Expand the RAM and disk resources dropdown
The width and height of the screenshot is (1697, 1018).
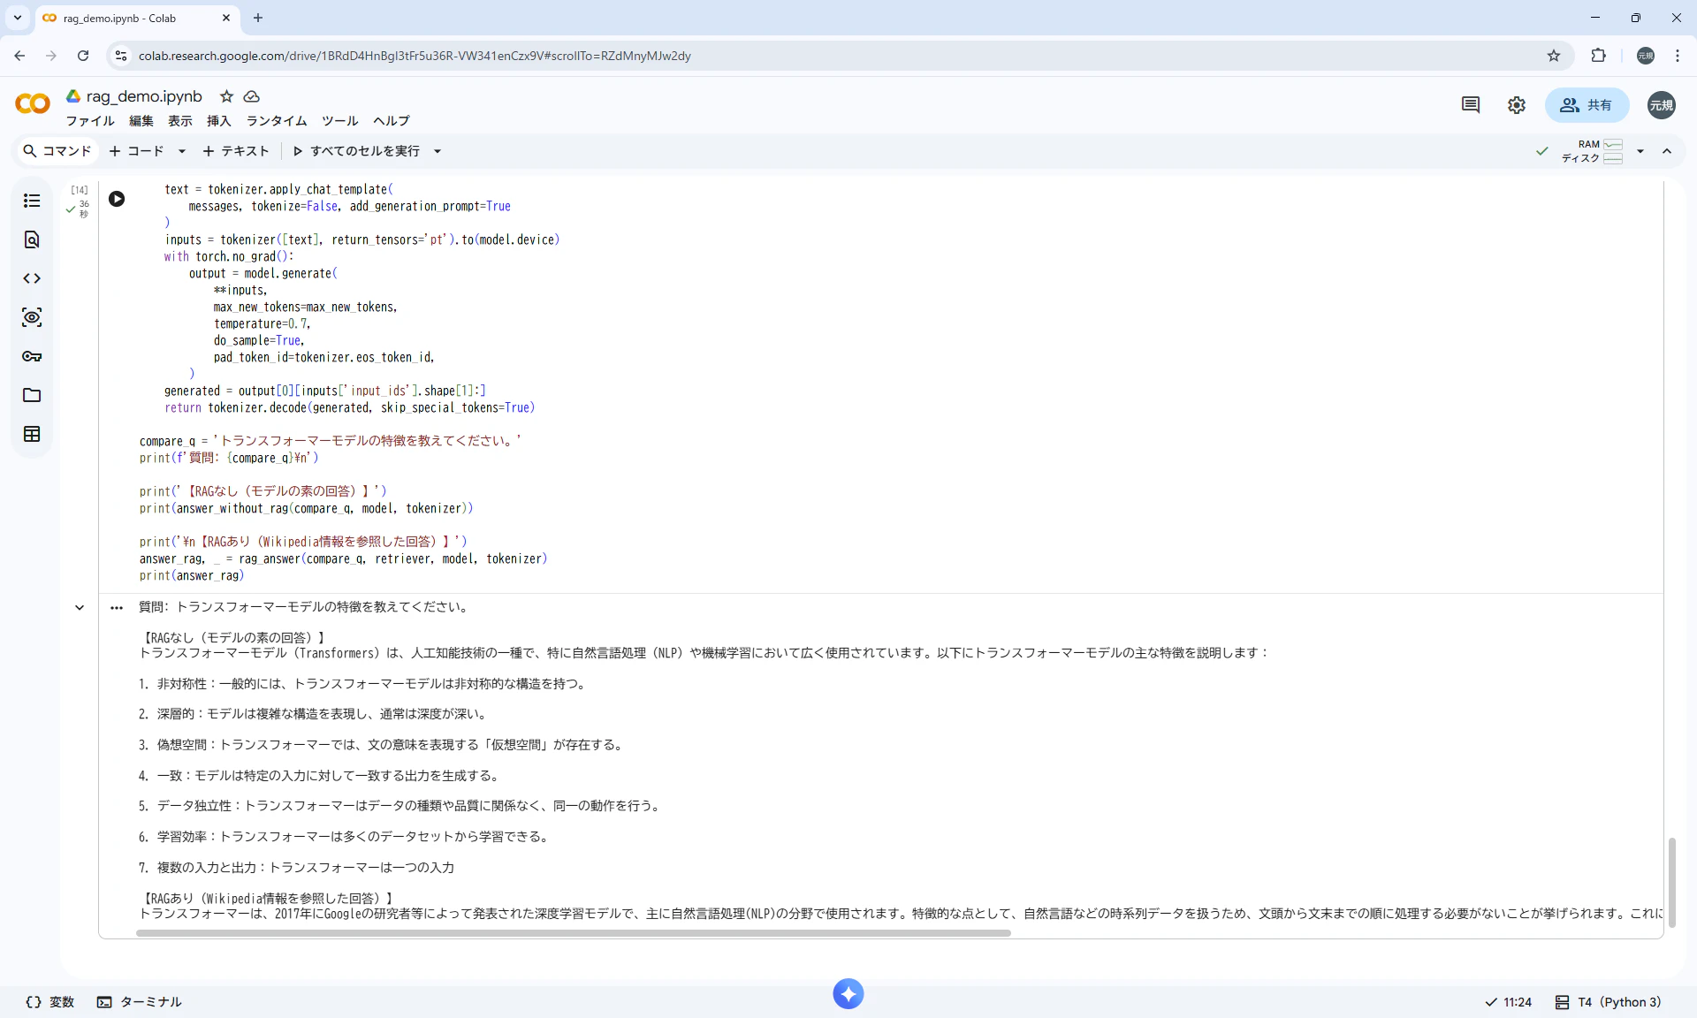1640,151
